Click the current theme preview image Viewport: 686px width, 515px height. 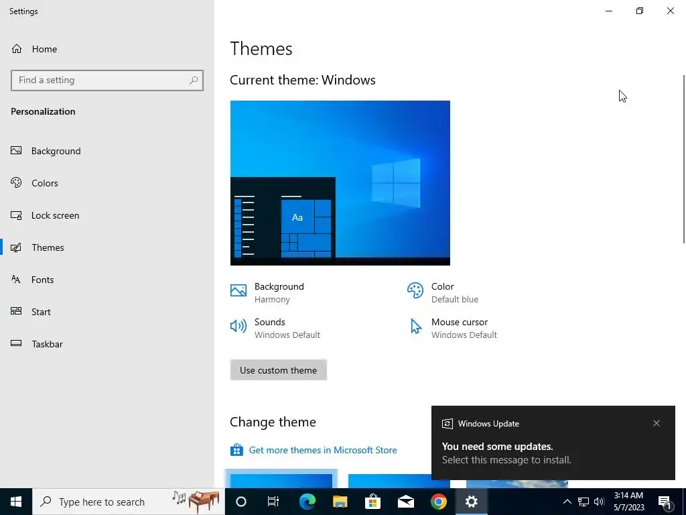coord(340,183)
